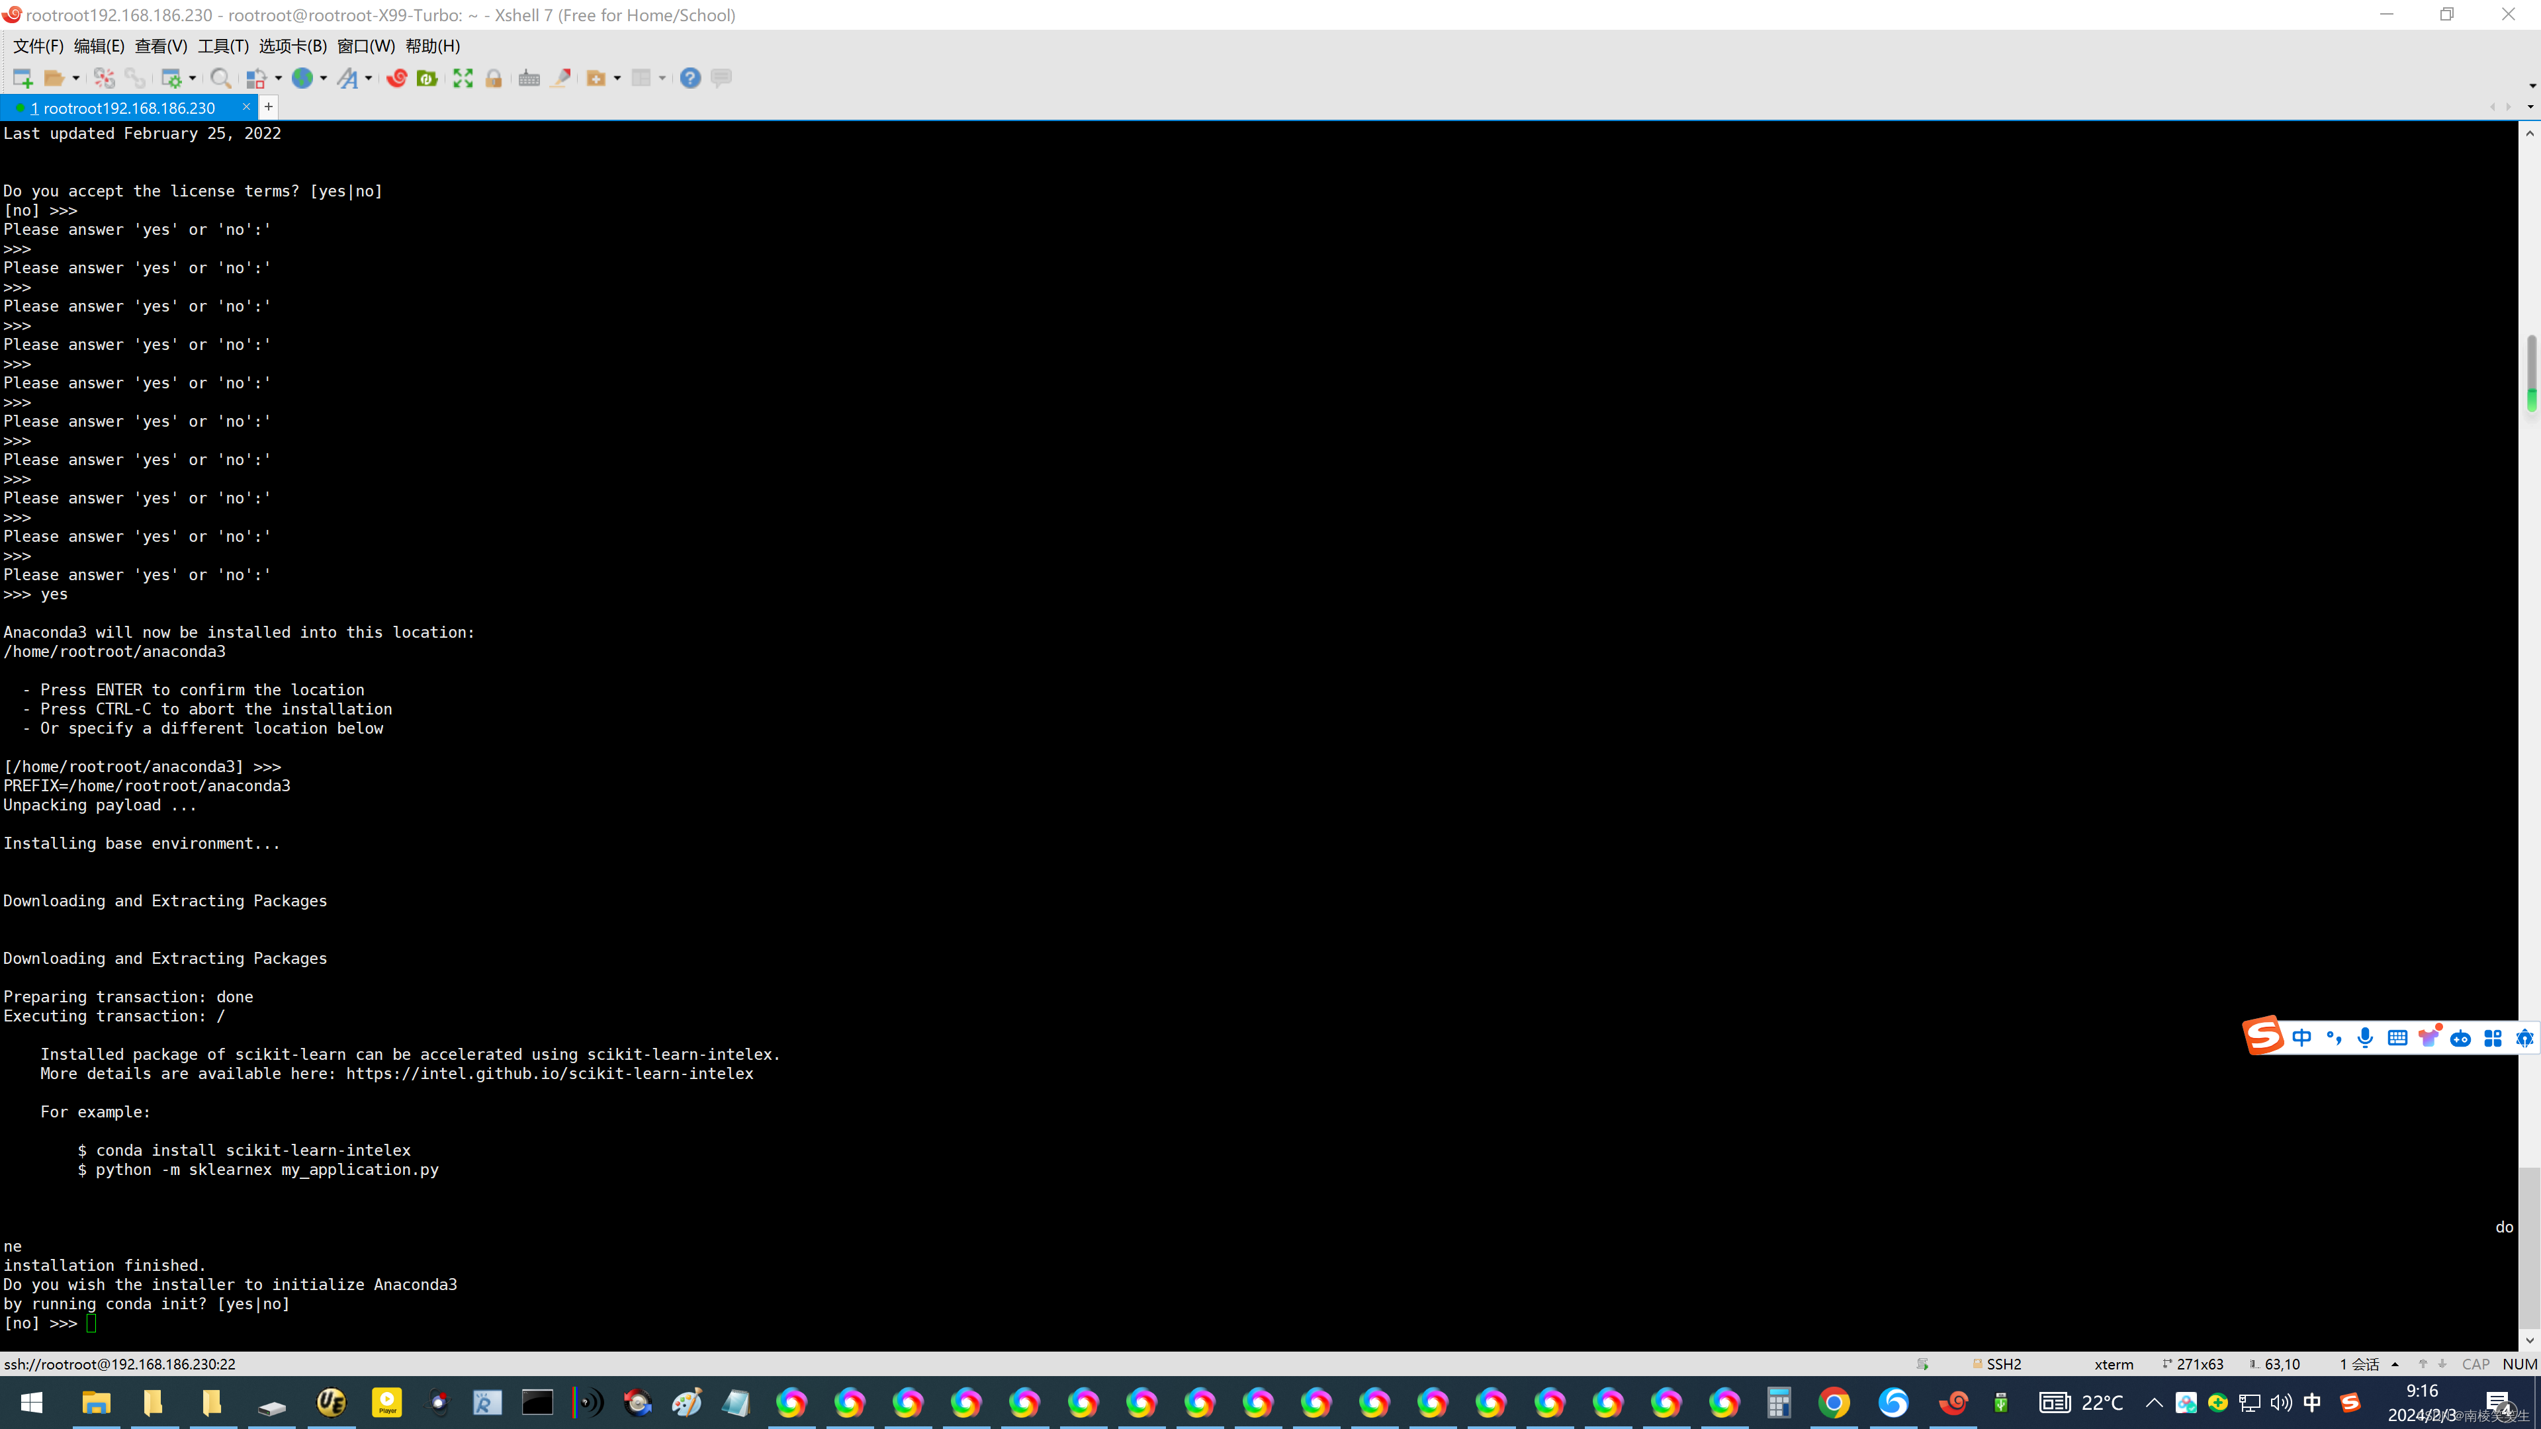Image resolution: width=2541 pixels, height=1429 pixels.
Task: Open the keyboard mapping icon
Action: pyautogui.click(x=529, y=78)
